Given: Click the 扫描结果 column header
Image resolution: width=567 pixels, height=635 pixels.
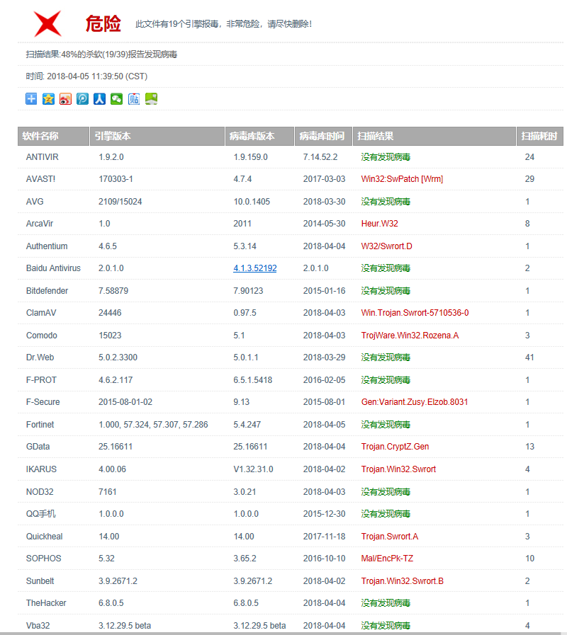Looking at the screenshot, I should pos(434,136).
